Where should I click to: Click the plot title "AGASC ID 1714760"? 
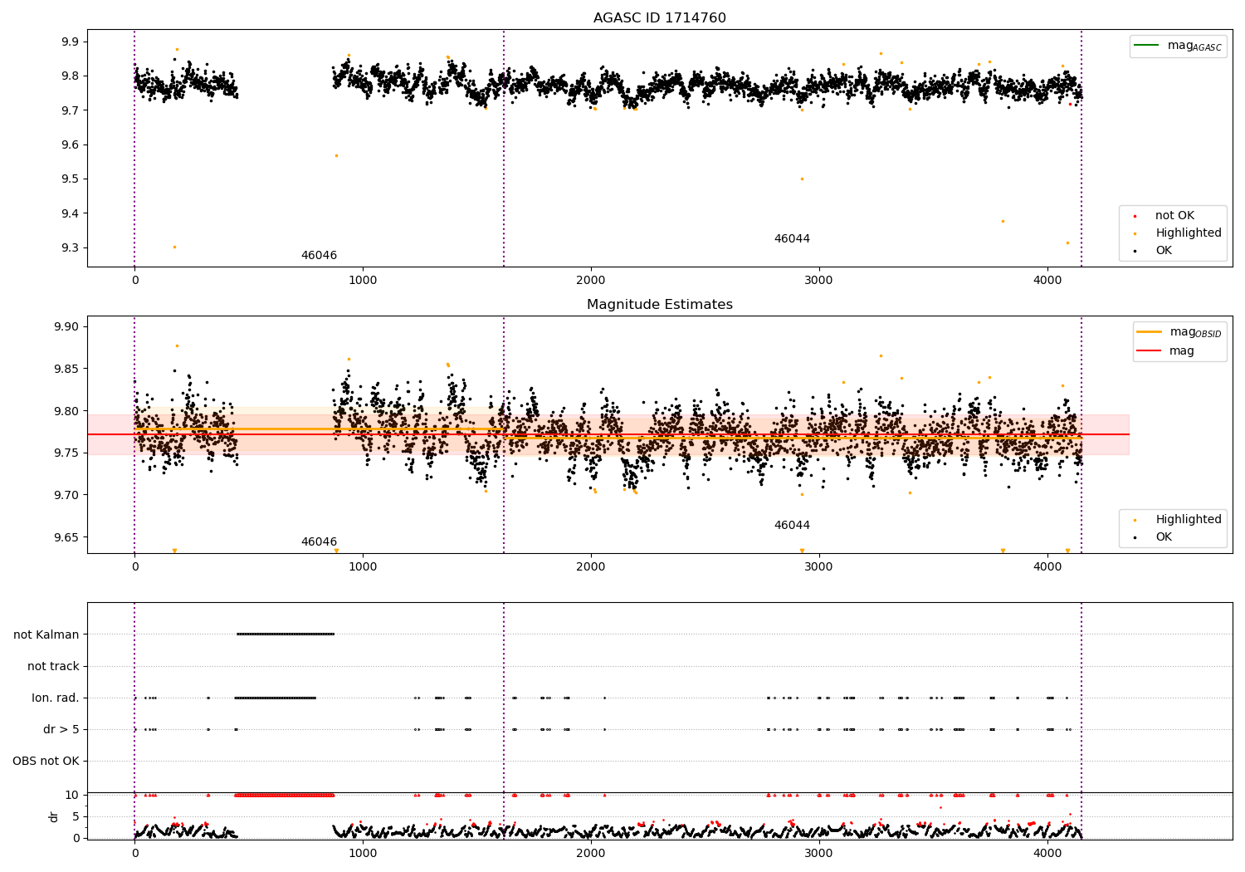(659, 18)
